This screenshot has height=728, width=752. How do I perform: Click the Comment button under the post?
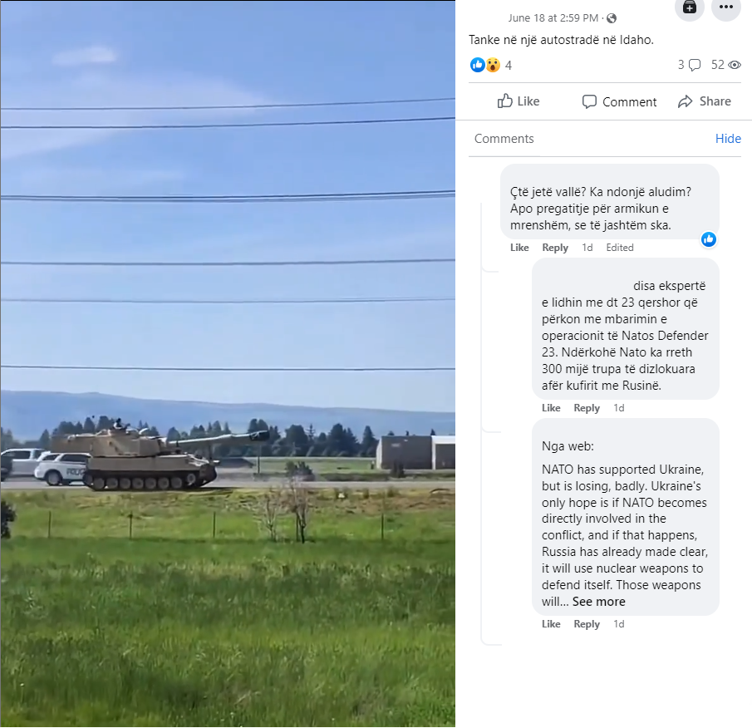click(619, 101)
